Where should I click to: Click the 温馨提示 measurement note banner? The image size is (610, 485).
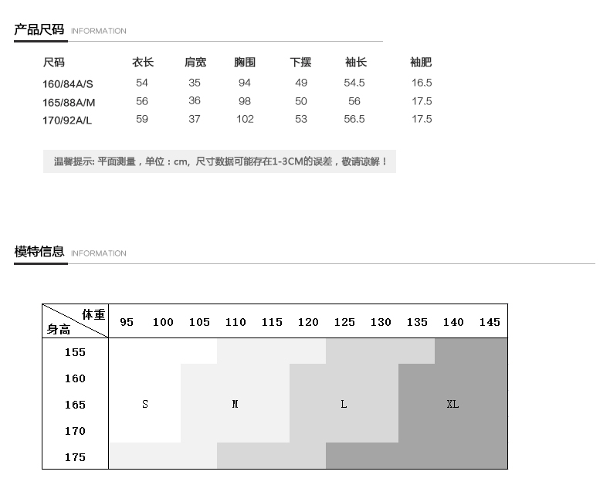click(x=220, y=162)
